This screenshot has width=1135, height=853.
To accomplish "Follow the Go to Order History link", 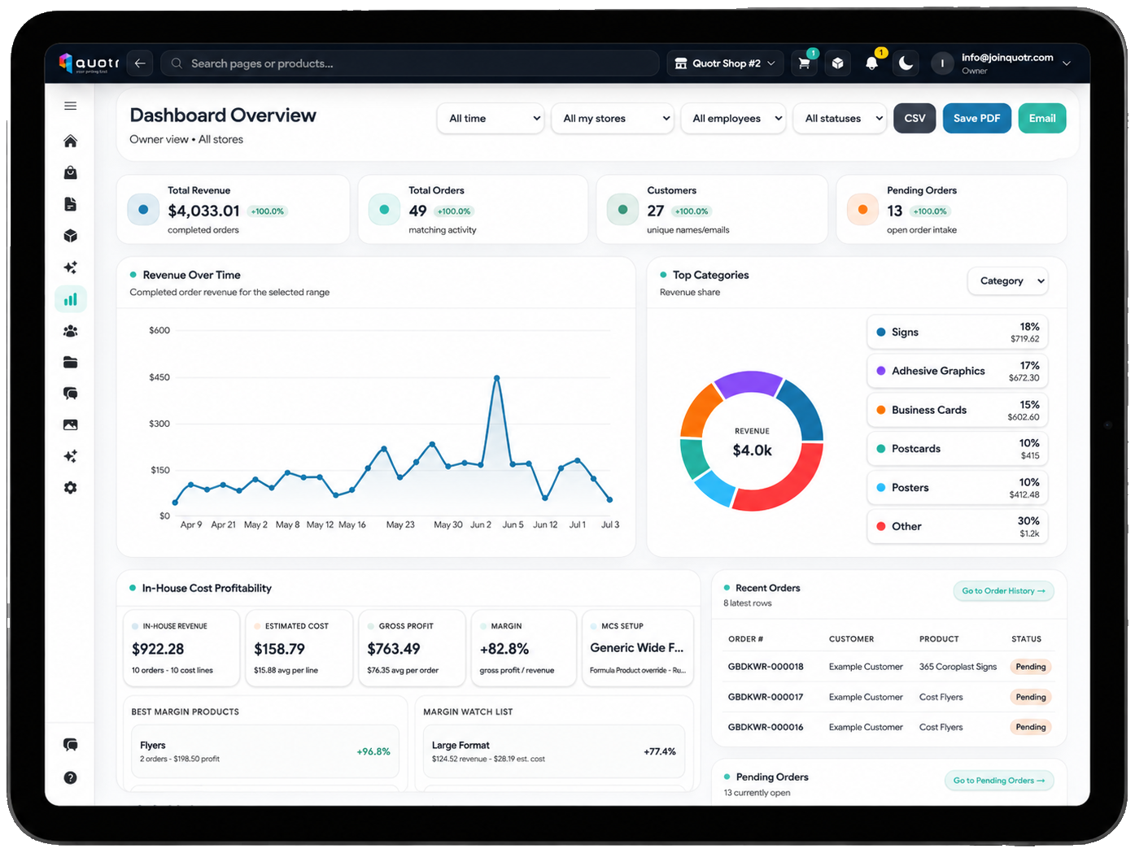I will point(1003,591).
